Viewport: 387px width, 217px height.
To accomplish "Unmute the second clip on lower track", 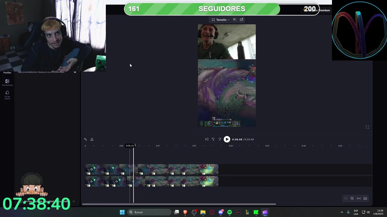I will coord(116,181).
